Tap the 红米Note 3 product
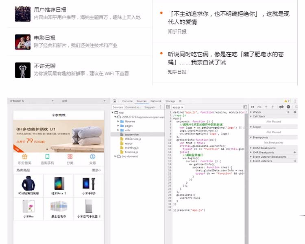The height and width of the screenshot is (244, 305). tap(59, 186)
